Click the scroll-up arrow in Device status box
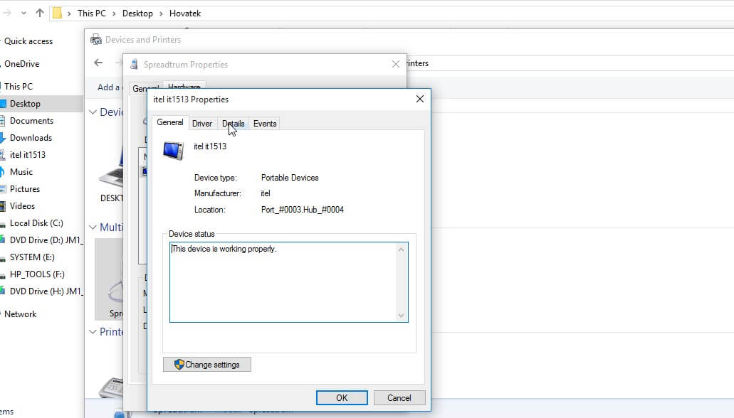The image size is (734, 418). 402,248
